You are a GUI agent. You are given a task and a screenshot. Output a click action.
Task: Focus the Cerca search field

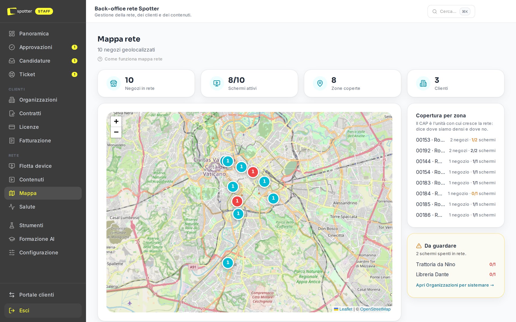point(451,12)
